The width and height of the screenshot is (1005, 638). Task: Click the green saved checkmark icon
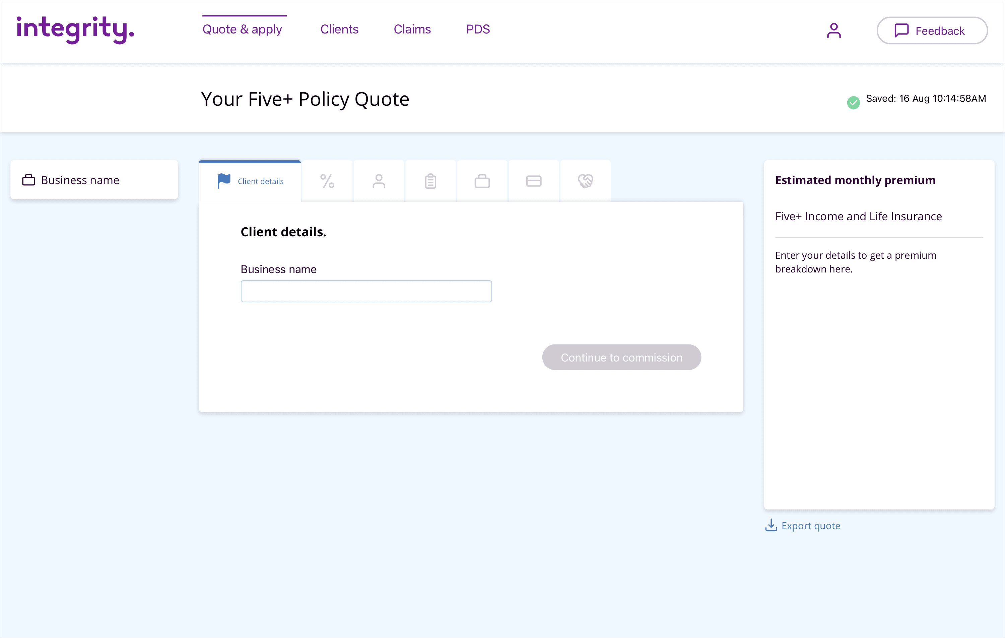[x=853, y=102]
